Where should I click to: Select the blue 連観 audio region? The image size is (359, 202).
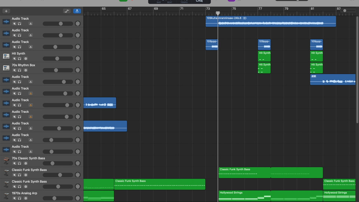(333, 79)
